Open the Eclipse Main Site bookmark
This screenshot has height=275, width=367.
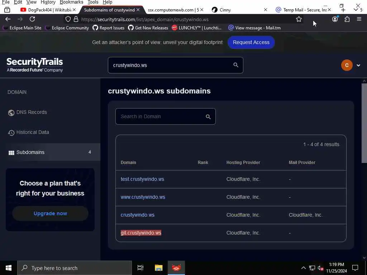[23, 28]
